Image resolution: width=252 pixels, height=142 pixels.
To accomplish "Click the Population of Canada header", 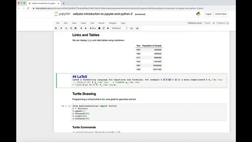I will [x=152, y=46].
